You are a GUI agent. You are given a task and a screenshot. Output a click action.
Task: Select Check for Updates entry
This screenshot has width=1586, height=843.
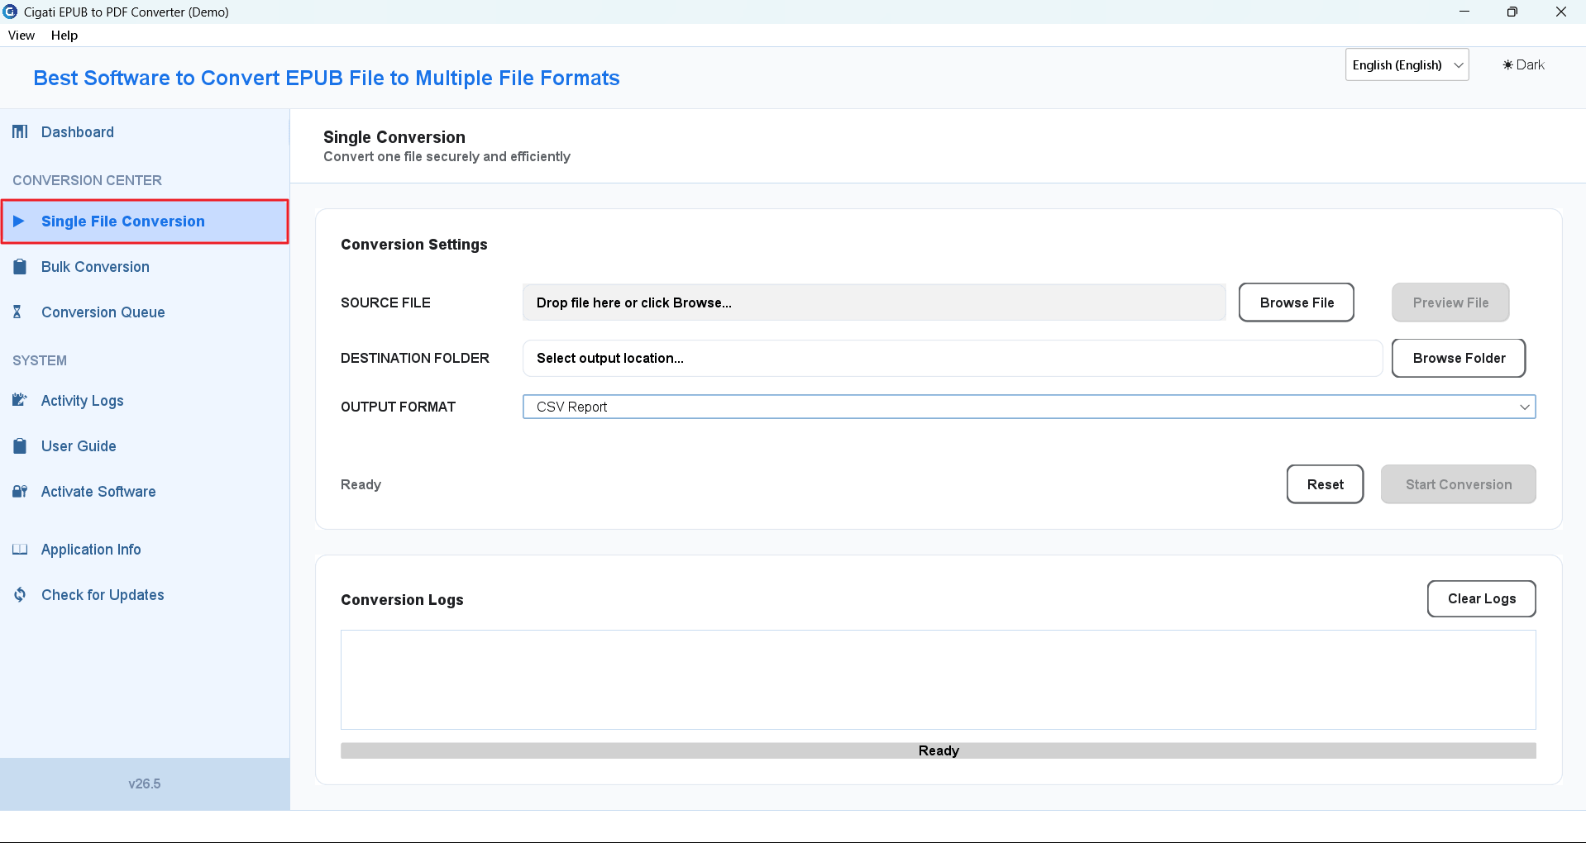tap(145, 595)
